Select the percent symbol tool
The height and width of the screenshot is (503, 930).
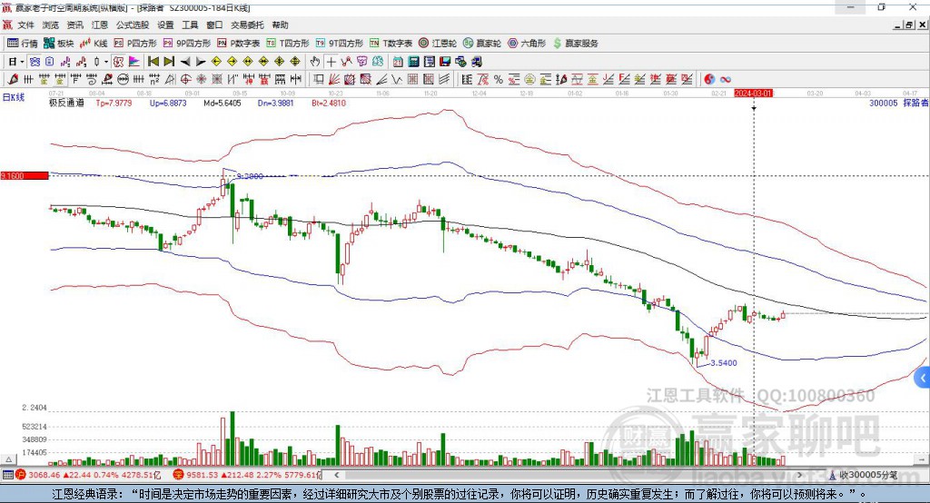pos(499,79)
